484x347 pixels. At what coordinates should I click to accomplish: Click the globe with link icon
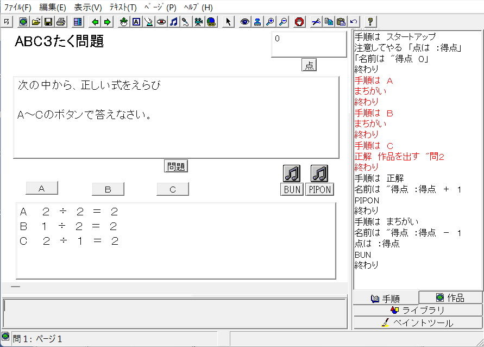click(x=211, y=22)
